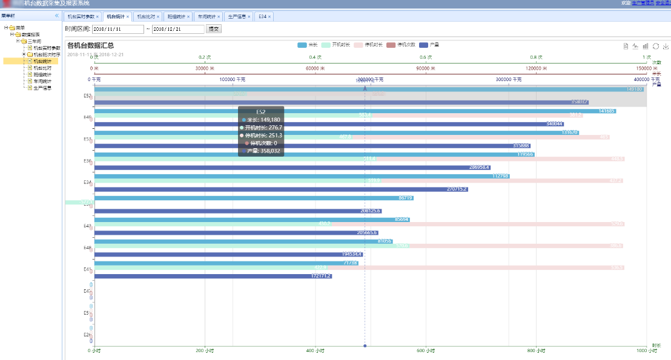Screen dimensions: 671x360
Task: Close the 机台实时参数 tab
Action: tap(97, 16)
